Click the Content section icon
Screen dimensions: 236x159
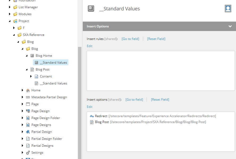(x=36, y=76)
